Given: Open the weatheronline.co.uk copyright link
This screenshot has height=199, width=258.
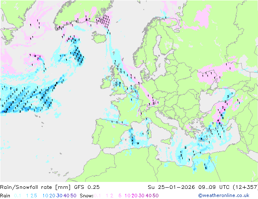Looking at the screenshot, I should (224, 196).
